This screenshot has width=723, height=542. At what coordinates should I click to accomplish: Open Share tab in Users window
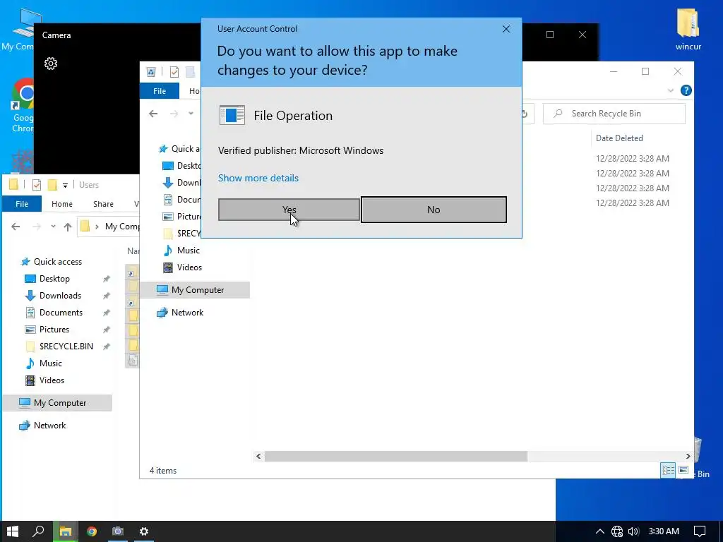point(103,204)
